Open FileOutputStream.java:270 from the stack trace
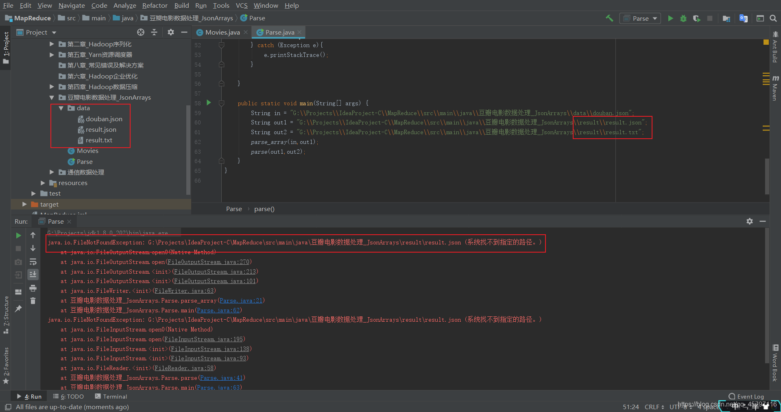781x412 pixels. [x=208, y=262]
